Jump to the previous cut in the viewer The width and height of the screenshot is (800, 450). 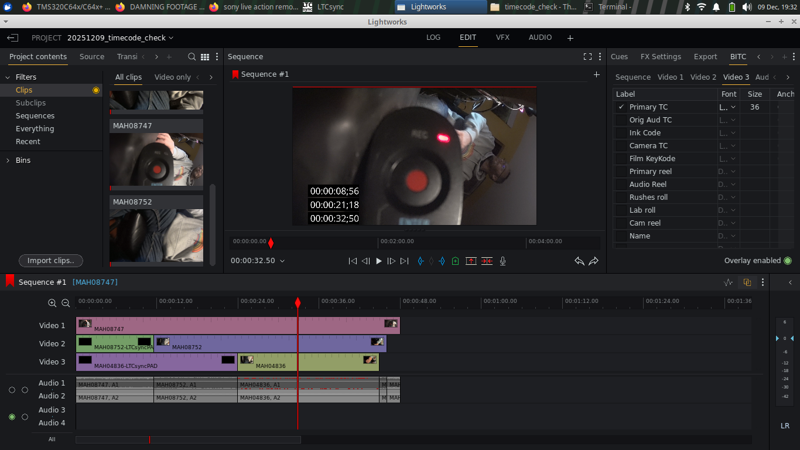353,261
